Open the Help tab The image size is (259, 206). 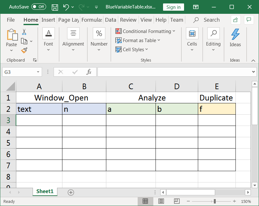point(161,20)
